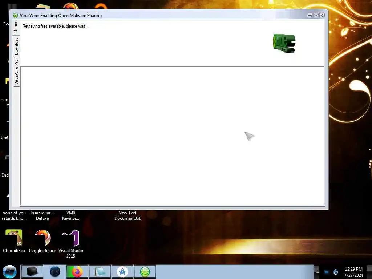Select the 'none of you retards kno...' desktop label
Viewport: 372px width, 279px height.
14,215
